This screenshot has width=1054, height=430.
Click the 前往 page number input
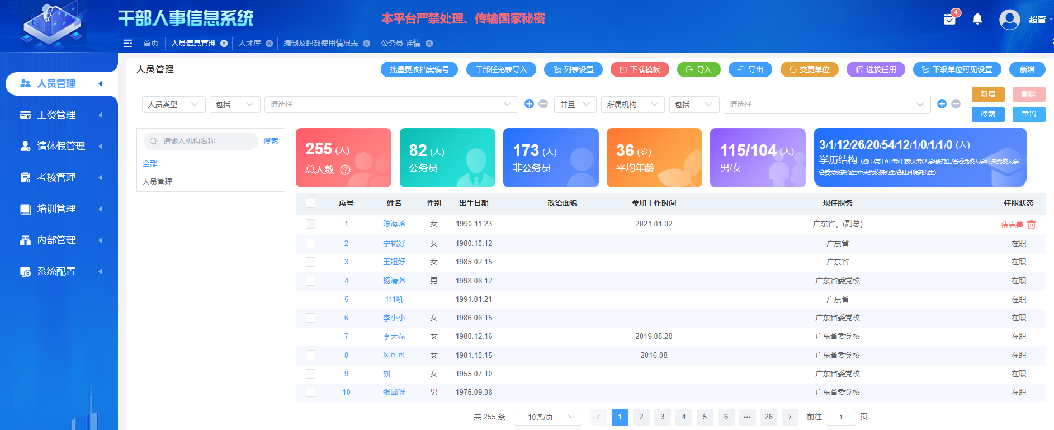coord(840,417)
